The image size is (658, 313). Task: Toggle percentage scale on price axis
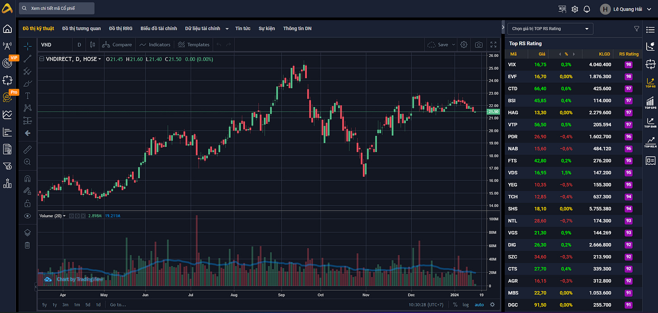click(455, 304)
